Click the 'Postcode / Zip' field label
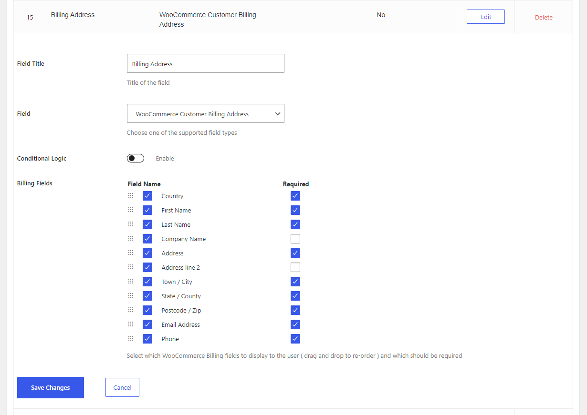587x415 pixels. tap(181, 310)
